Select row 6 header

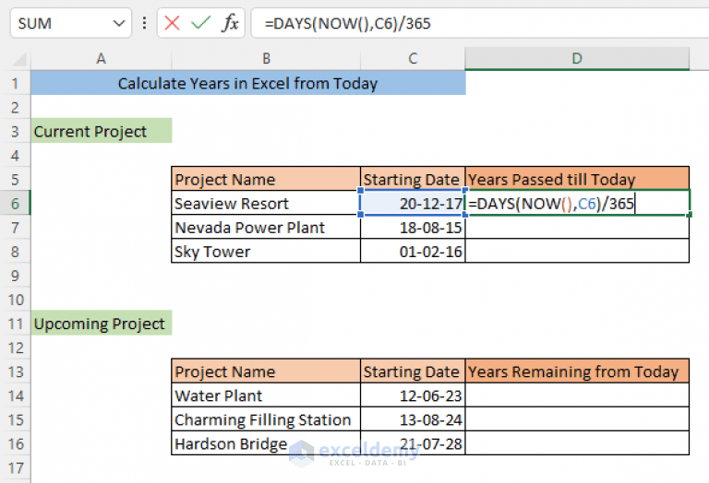16,204
